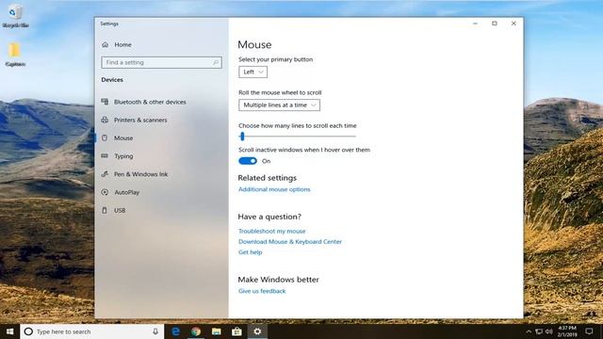Open AutoPlay settings page
Image resolution: width=603 pixels, height=339 pixels.
click(x=126, y=192)
